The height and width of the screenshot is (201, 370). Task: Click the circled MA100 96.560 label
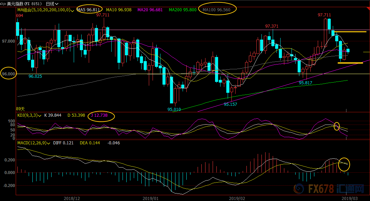[216, 10]
